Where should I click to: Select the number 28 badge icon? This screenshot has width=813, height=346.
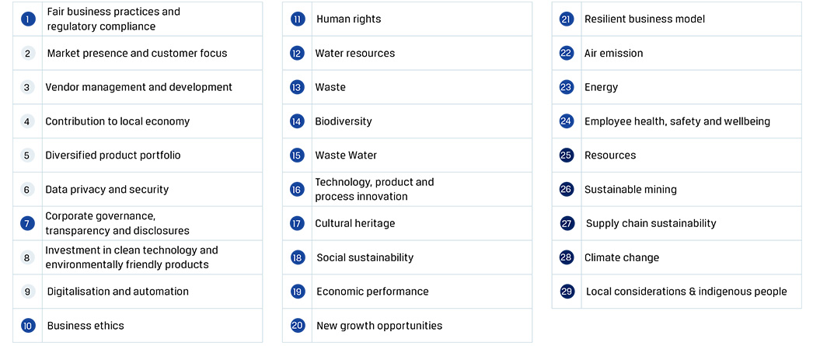566,257
